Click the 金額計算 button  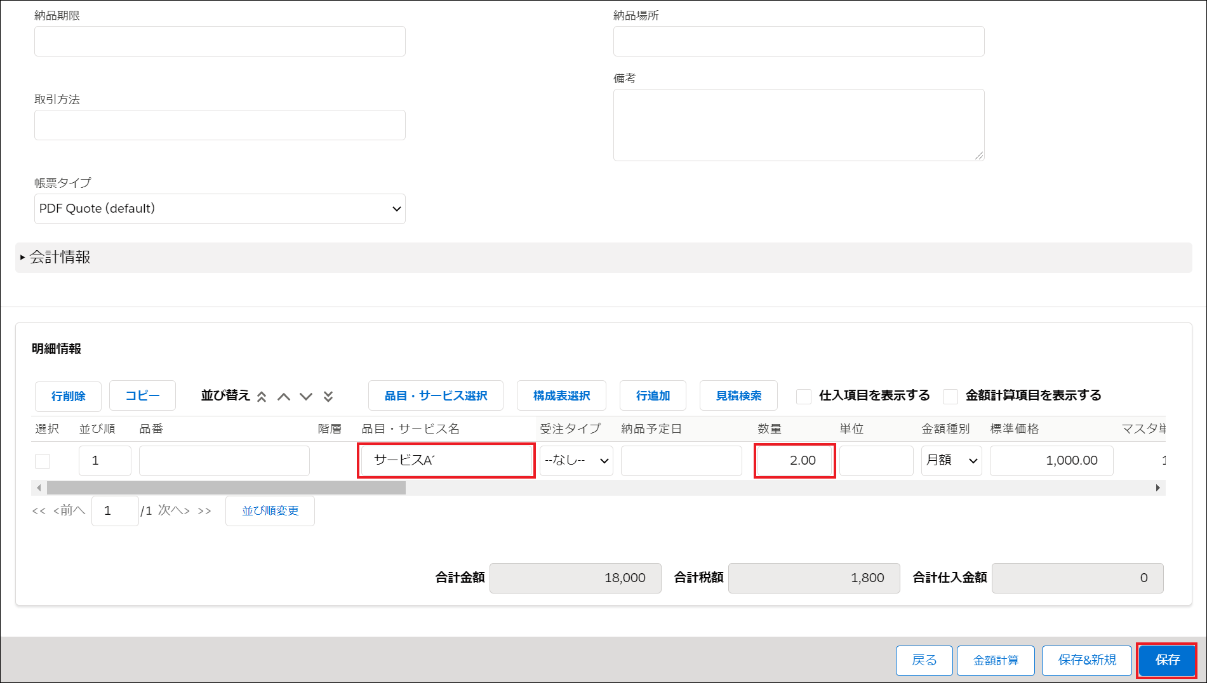(996, 661)
